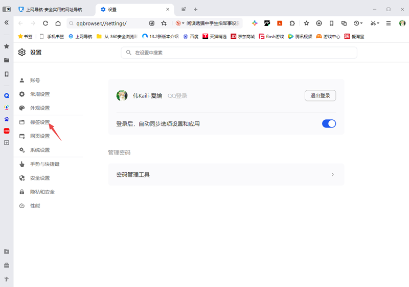409x287 pixels.
Task: Close the 设置 tab
Action: (x=168, y=9)
